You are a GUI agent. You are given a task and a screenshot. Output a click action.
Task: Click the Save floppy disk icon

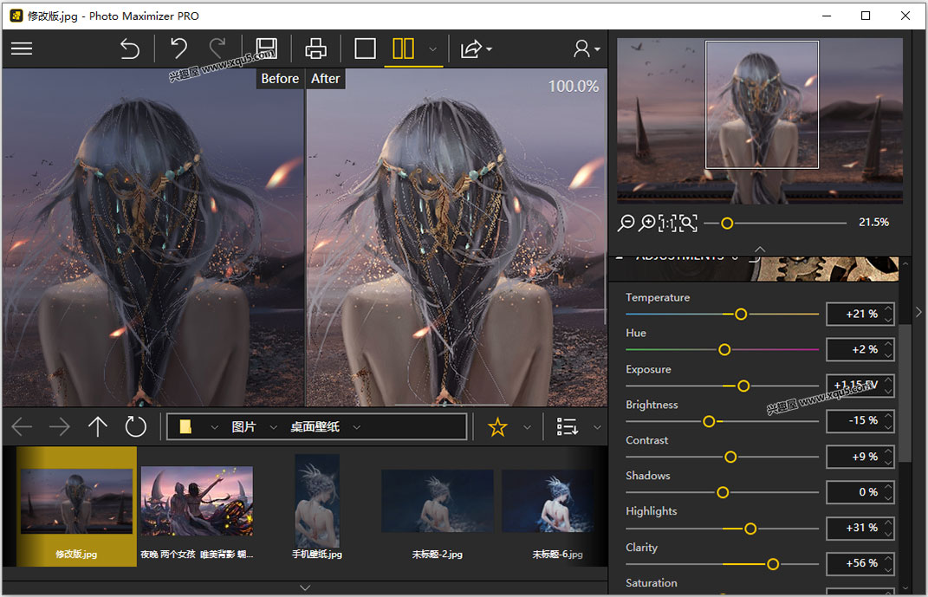point(266,49)
